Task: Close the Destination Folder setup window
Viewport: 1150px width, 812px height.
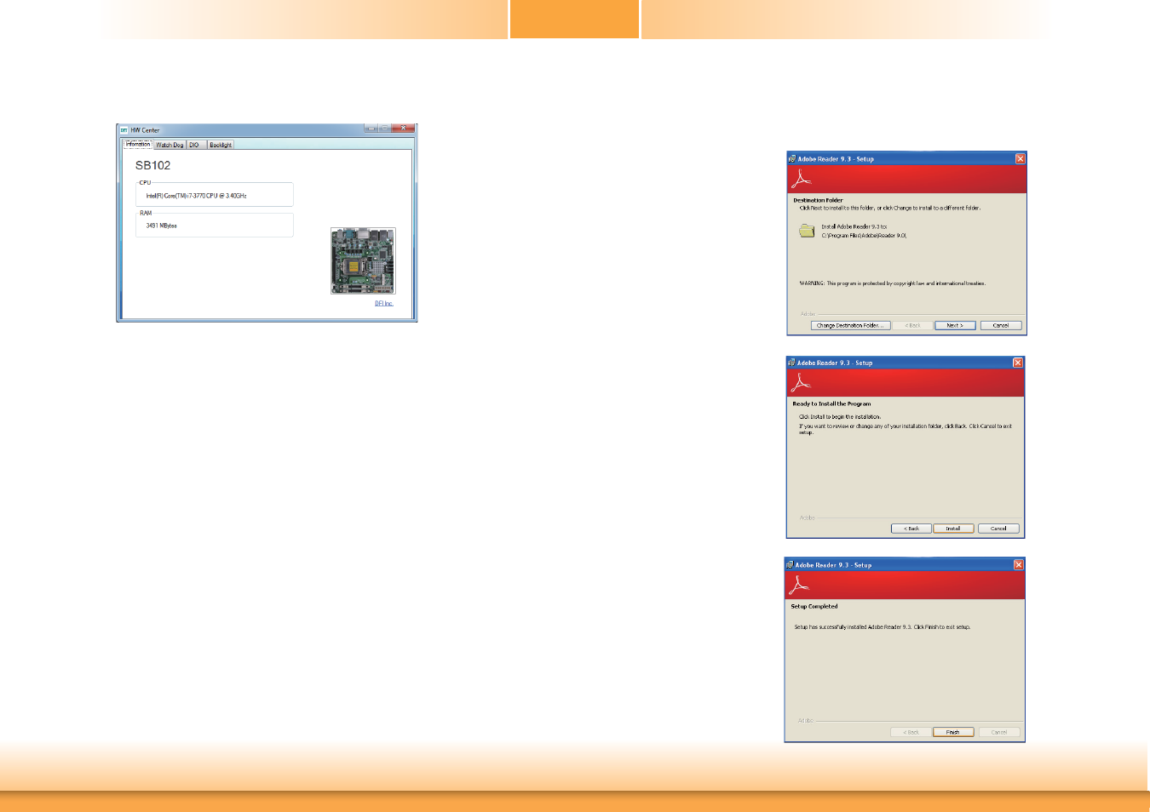Action: pyautogui.click(x=1020, y=159)
